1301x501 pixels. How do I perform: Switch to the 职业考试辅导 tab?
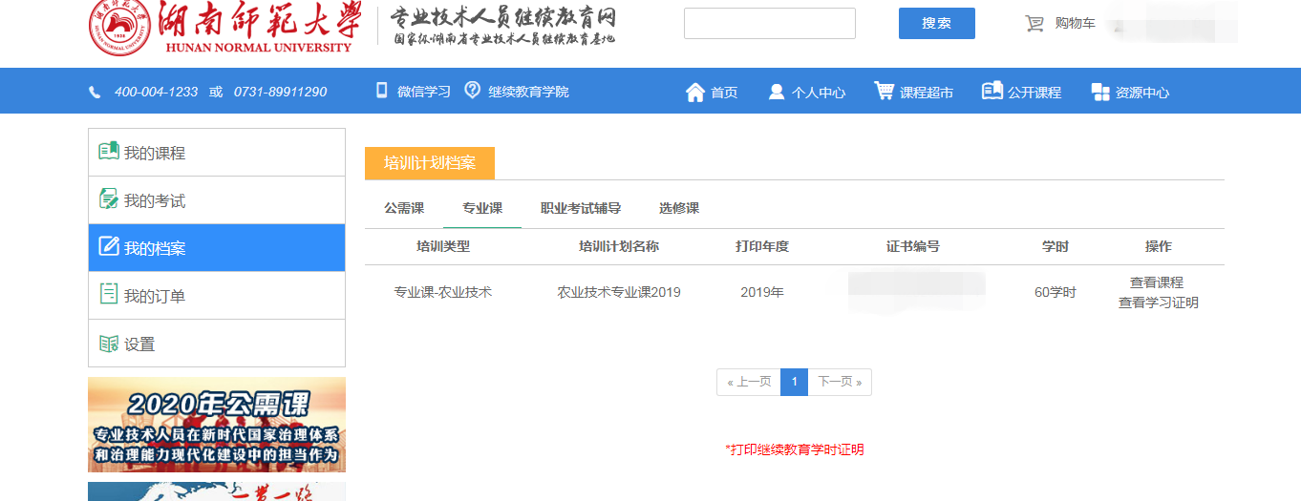[x=581, y=208]
